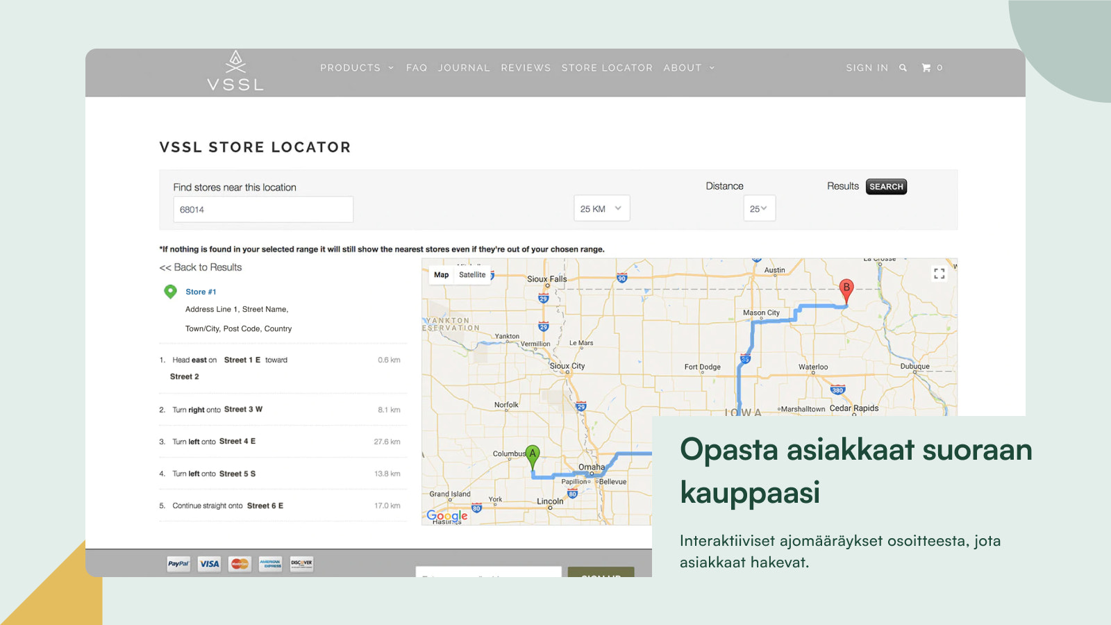The image size is (1111, 625).
Task: Toggle map fullscreen view
Action: click(939, 274)
